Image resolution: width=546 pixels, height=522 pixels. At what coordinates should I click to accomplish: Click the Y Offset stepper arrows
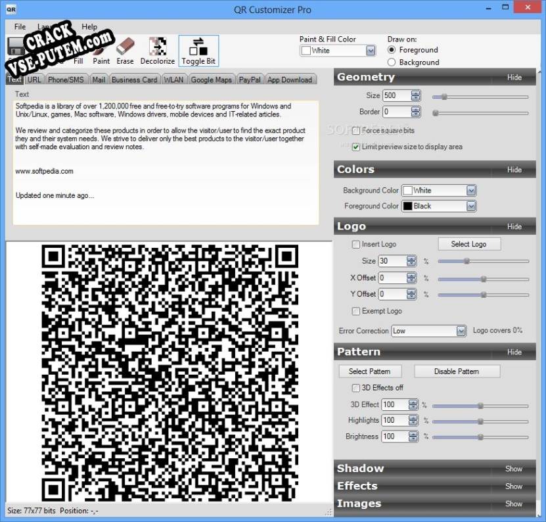(x=411, y=294)
